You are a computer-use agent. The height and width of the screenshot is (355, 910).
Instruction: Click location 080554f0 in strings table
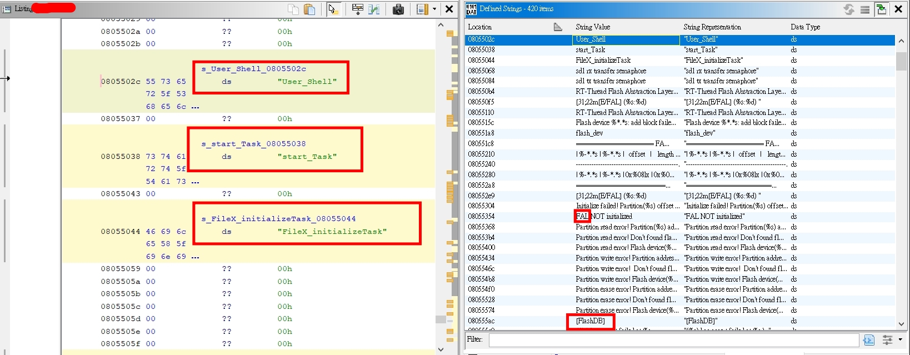click(481, 289)
